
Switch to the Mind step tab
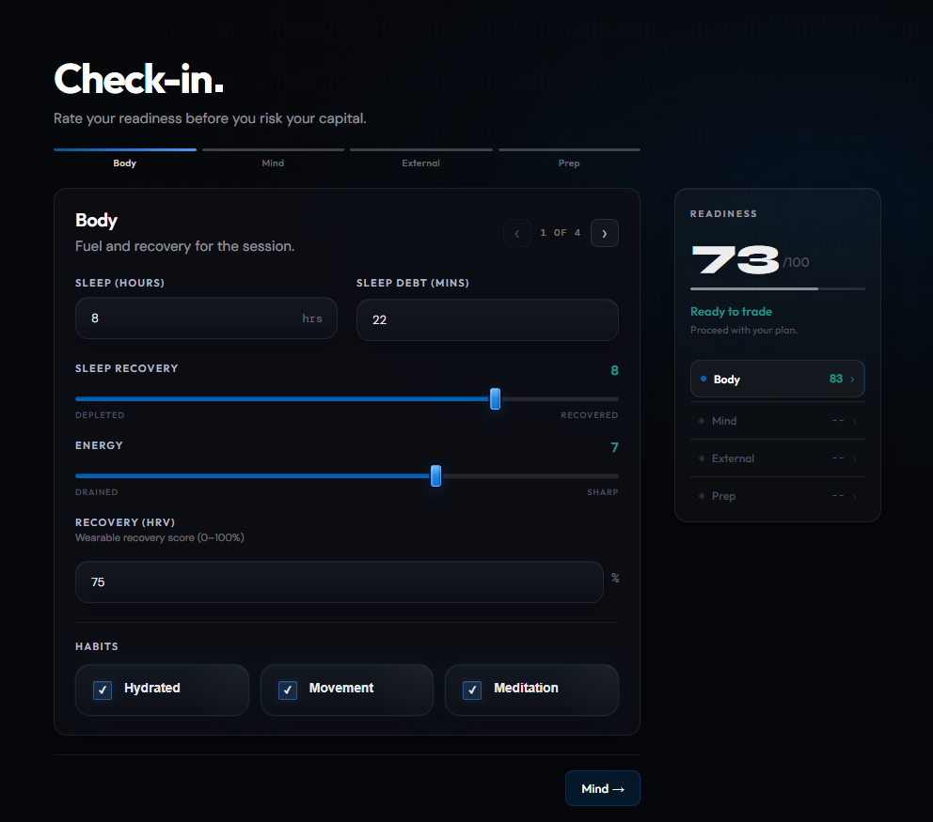click(x=273, y=158)
